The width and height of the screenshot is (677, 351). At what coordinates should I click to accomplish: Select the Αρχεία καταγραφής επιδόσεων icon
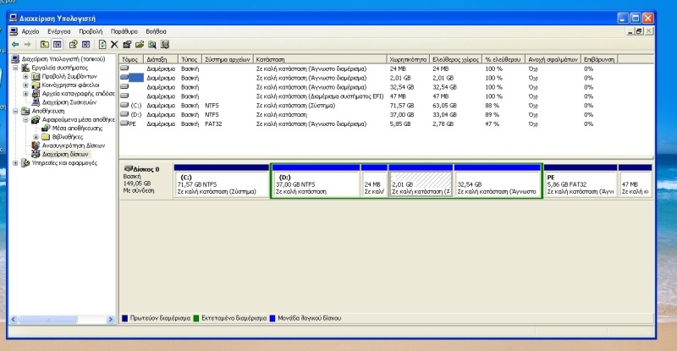click(x=36, y=94)
